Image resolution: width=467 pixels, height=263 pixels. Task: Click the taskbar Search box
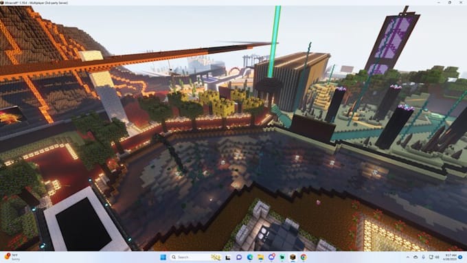196,257
